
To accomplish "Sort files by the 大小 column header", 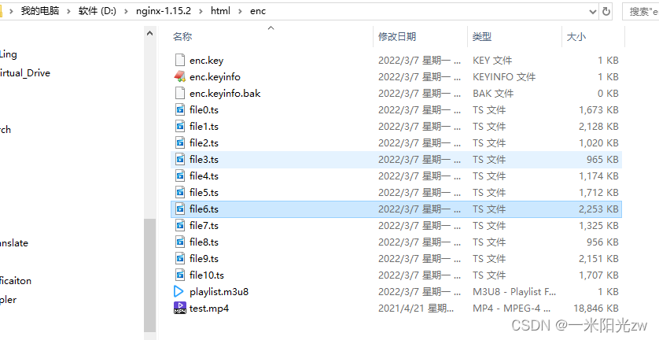I will click(576, 37).
